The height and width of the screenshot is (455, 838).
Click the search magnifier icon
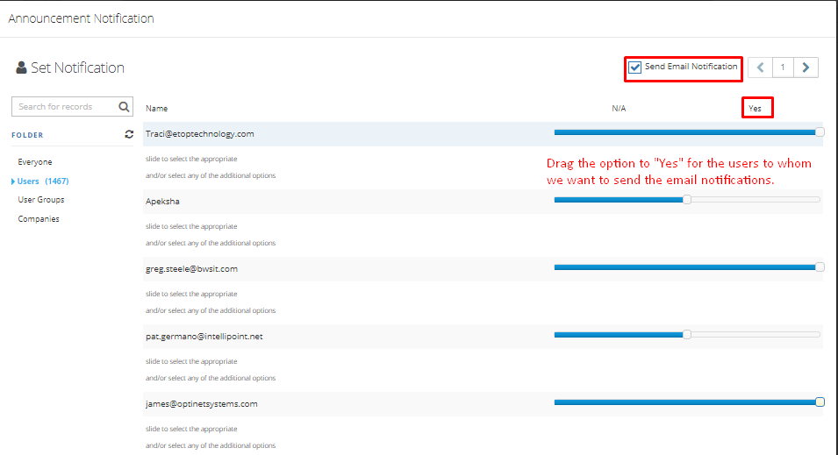[x=124, y=107]
